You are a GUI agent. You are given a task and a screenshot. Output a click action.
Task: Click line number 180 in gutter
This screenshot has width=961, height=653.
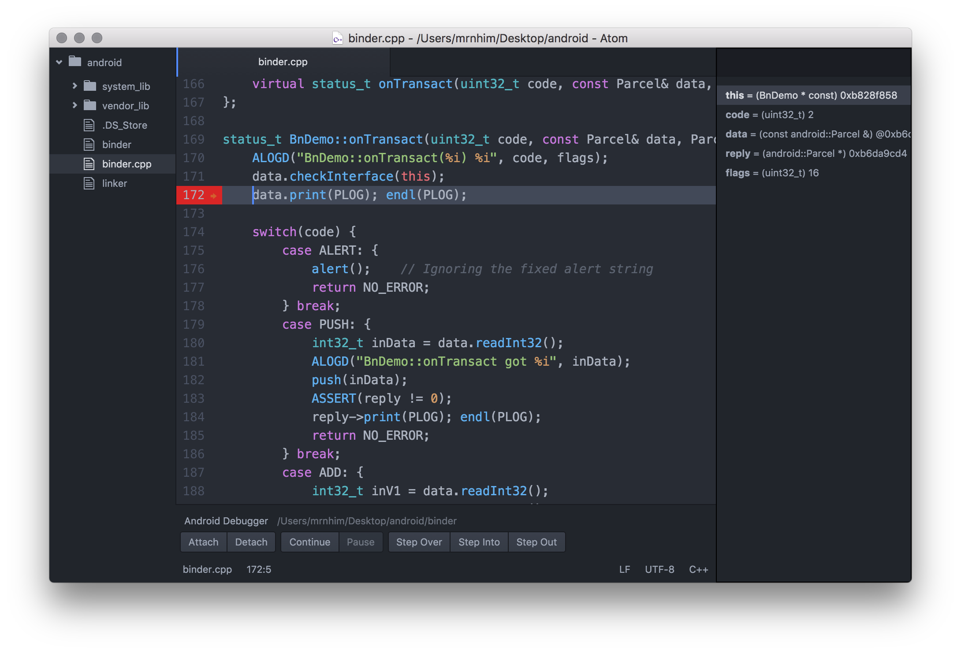pyautogui.click(x=194, y=343)
